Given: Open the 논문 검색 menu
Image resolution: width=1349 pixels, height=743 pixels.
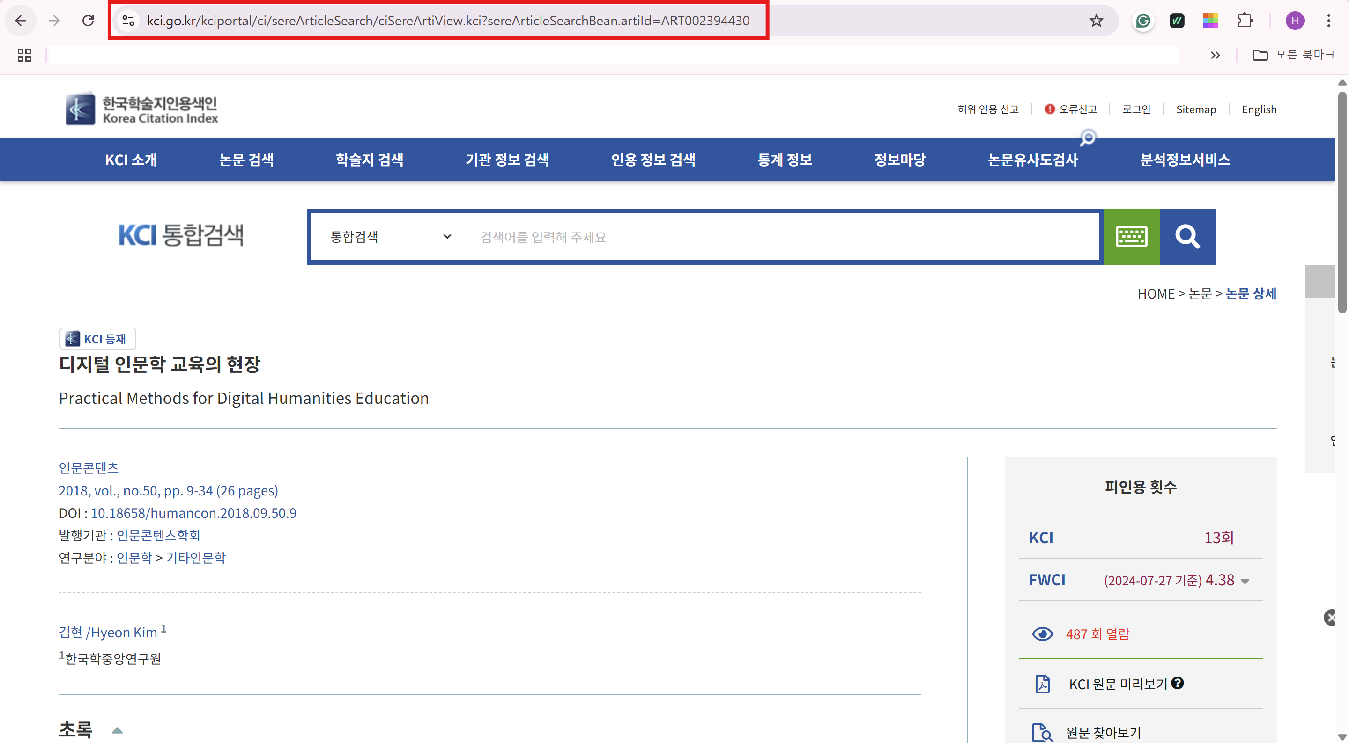Looking at the screenshot, I should point(246,160).
